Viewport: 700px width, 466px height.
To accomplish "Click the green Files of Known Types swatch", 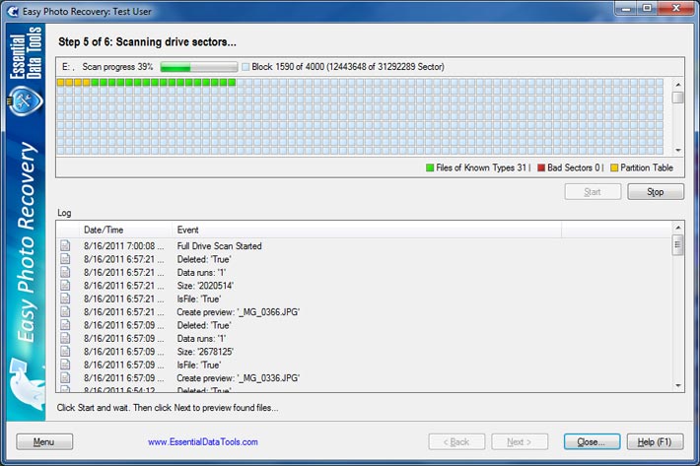I will (430, 167).
